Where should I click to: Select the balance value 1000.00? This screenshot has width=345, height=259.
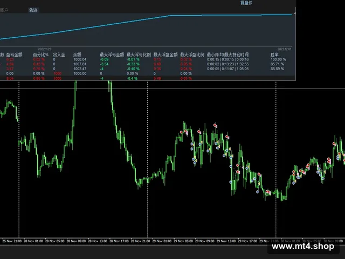(x=80, y=73)
